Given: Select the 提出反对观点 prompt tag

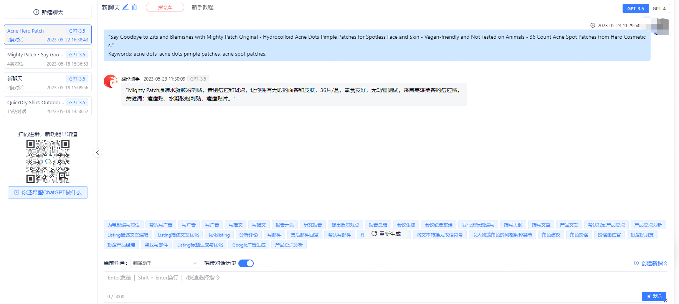Looking at the screenshot, I should (x=345, y=225).
